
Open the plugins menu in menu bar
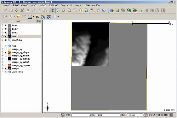click(x=53, y=5)
